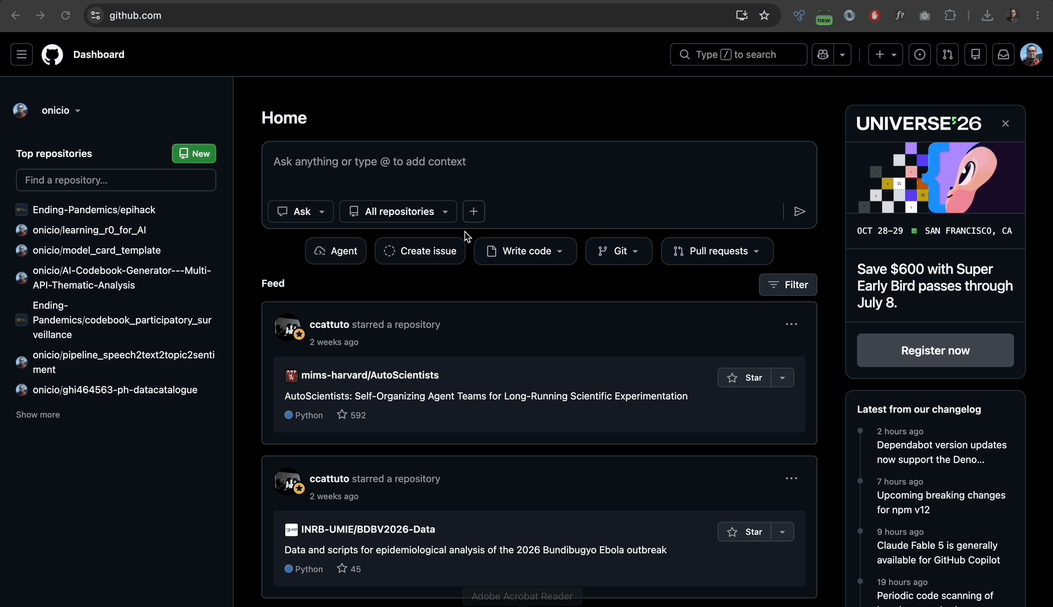Bookmark page with the star icon
The width and height of the screenshot is (1053, 607).
[x=764, y=15]
